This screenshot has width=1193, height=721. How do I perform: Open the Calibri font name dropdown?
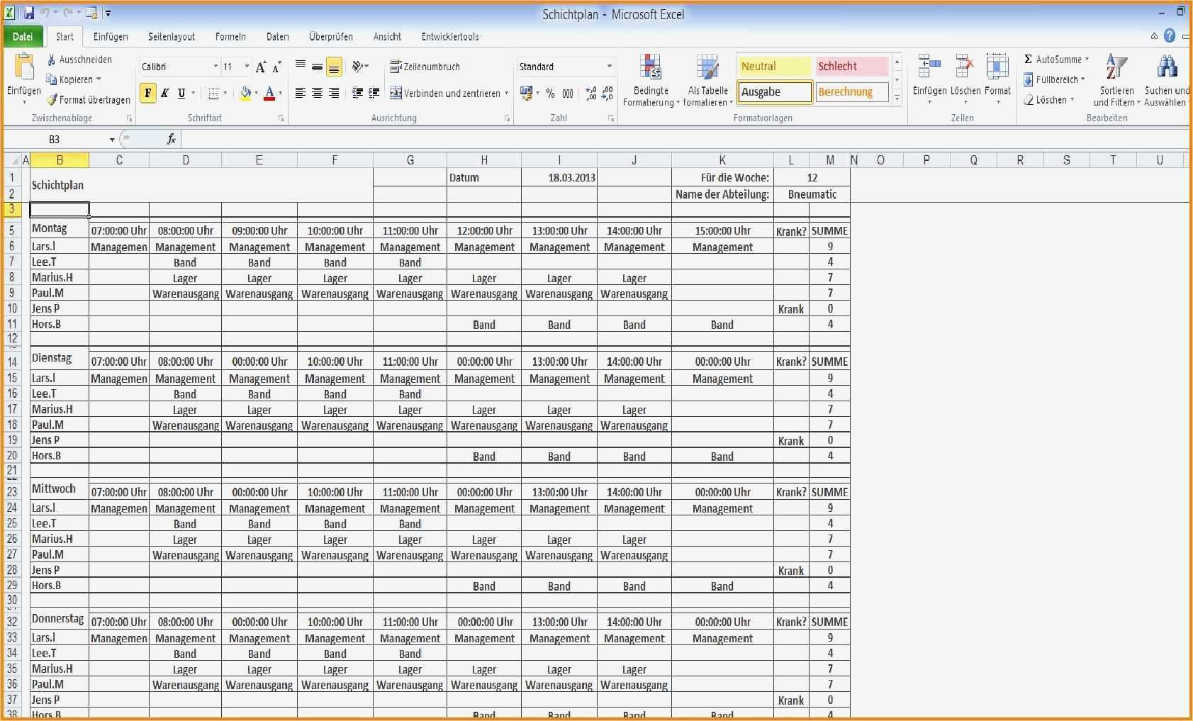pyautogui.click(x=215, y=67)
